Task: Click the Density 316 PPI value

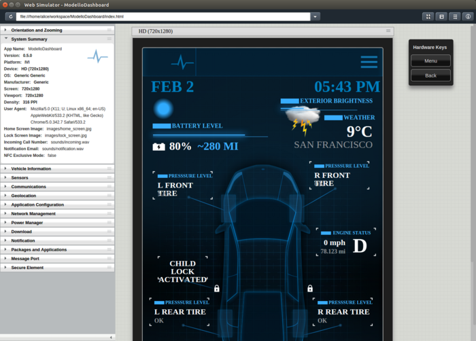Action: (x=30, y=103)
